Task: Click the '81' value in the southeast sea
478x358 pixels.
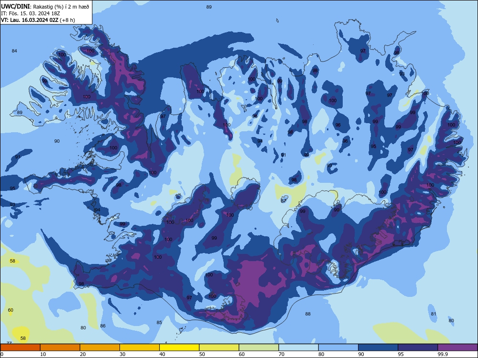Action: pyautogui.click(x=434, y=314)
